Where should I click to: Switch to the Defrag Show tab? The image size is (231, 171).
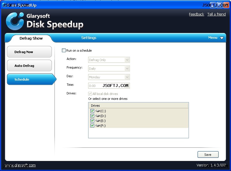[31, 38]
